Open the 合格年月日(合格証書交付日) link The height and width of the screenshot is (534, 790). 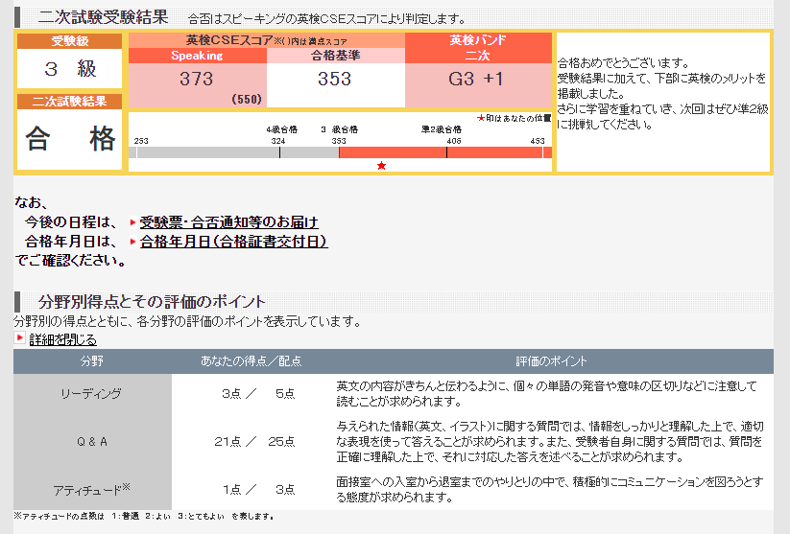tap(233, 242)
